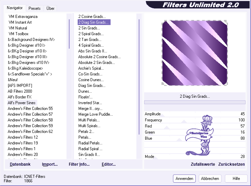Click Zufallswerte to randomize settings
Image resolution: width=251 pixels, height=186 pixels.
click(203, 164)
